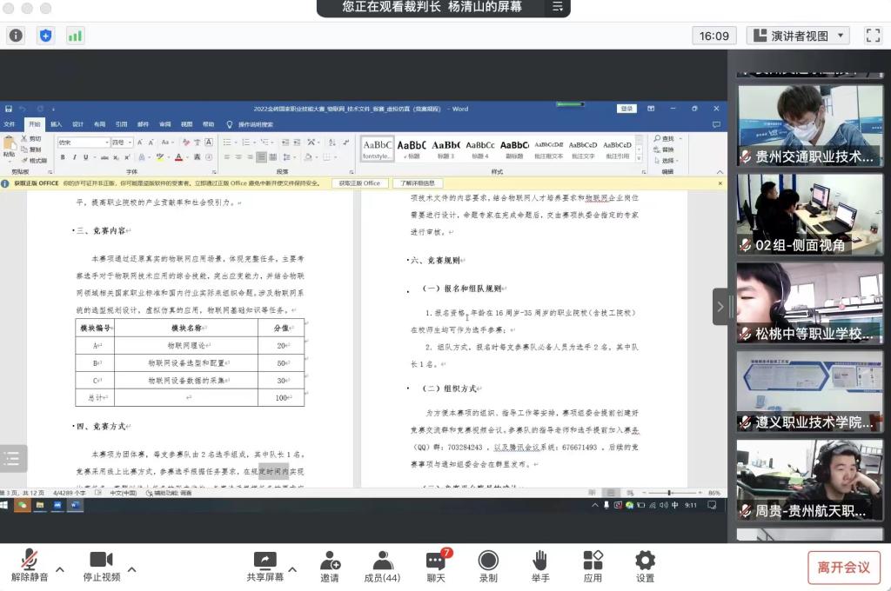The width and height of the screenshot is (891, 591).
Task: Open the Aa change case dropdown
Action: tap(166, 142)
